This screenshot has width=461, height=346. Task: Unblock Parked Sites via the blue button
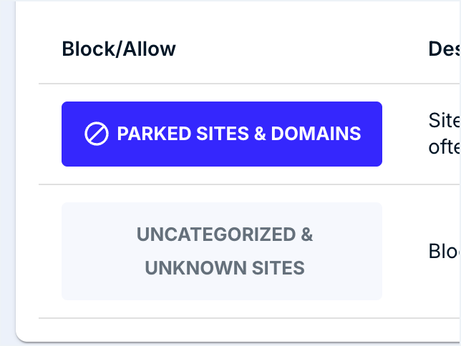click(x=222, y=134)
